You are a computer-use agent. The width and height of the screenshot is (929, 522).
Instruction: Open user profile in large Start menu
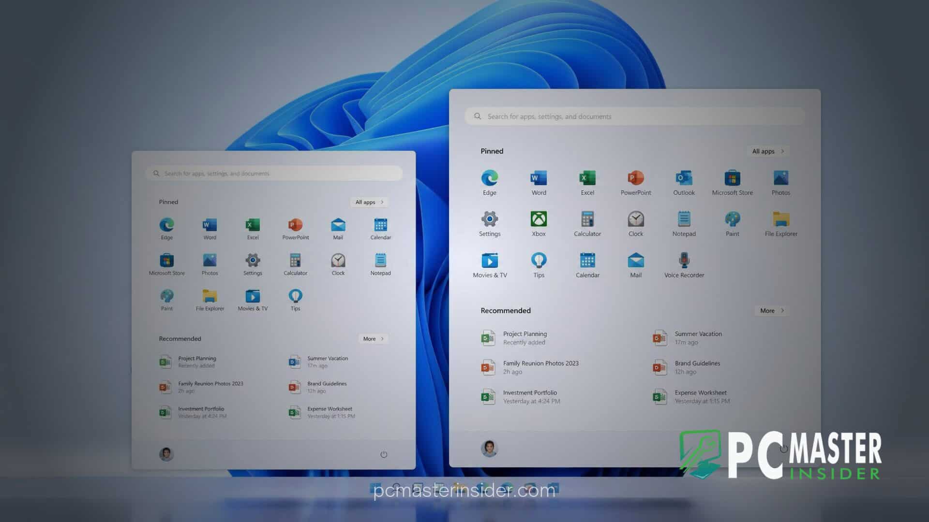point(489,448)
